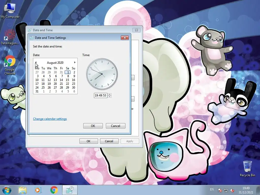Select August 9 in the calendar
The height and width of the screenshot is (195, 260).
pyautogui.click(x=74, y=76)
